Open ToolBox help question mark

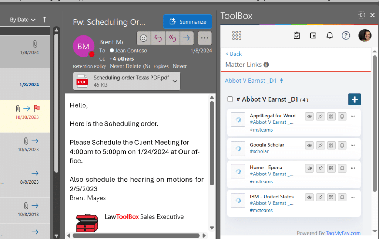click(346, 35)
